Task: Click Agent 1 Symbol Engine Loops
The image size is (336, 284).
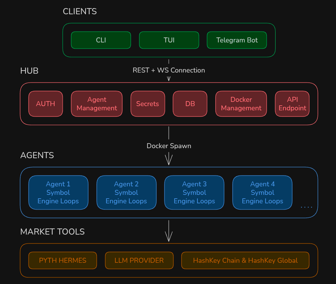Action: (58, 193)
